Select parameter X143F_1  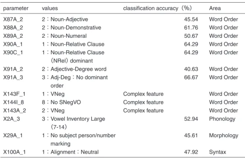tap(14, 94)
